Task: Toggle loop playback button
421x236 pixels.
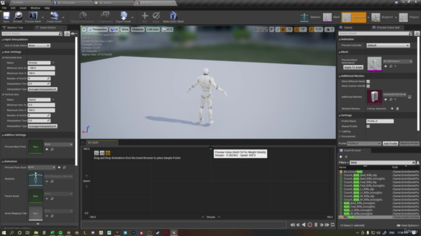Action: (333, 225)
